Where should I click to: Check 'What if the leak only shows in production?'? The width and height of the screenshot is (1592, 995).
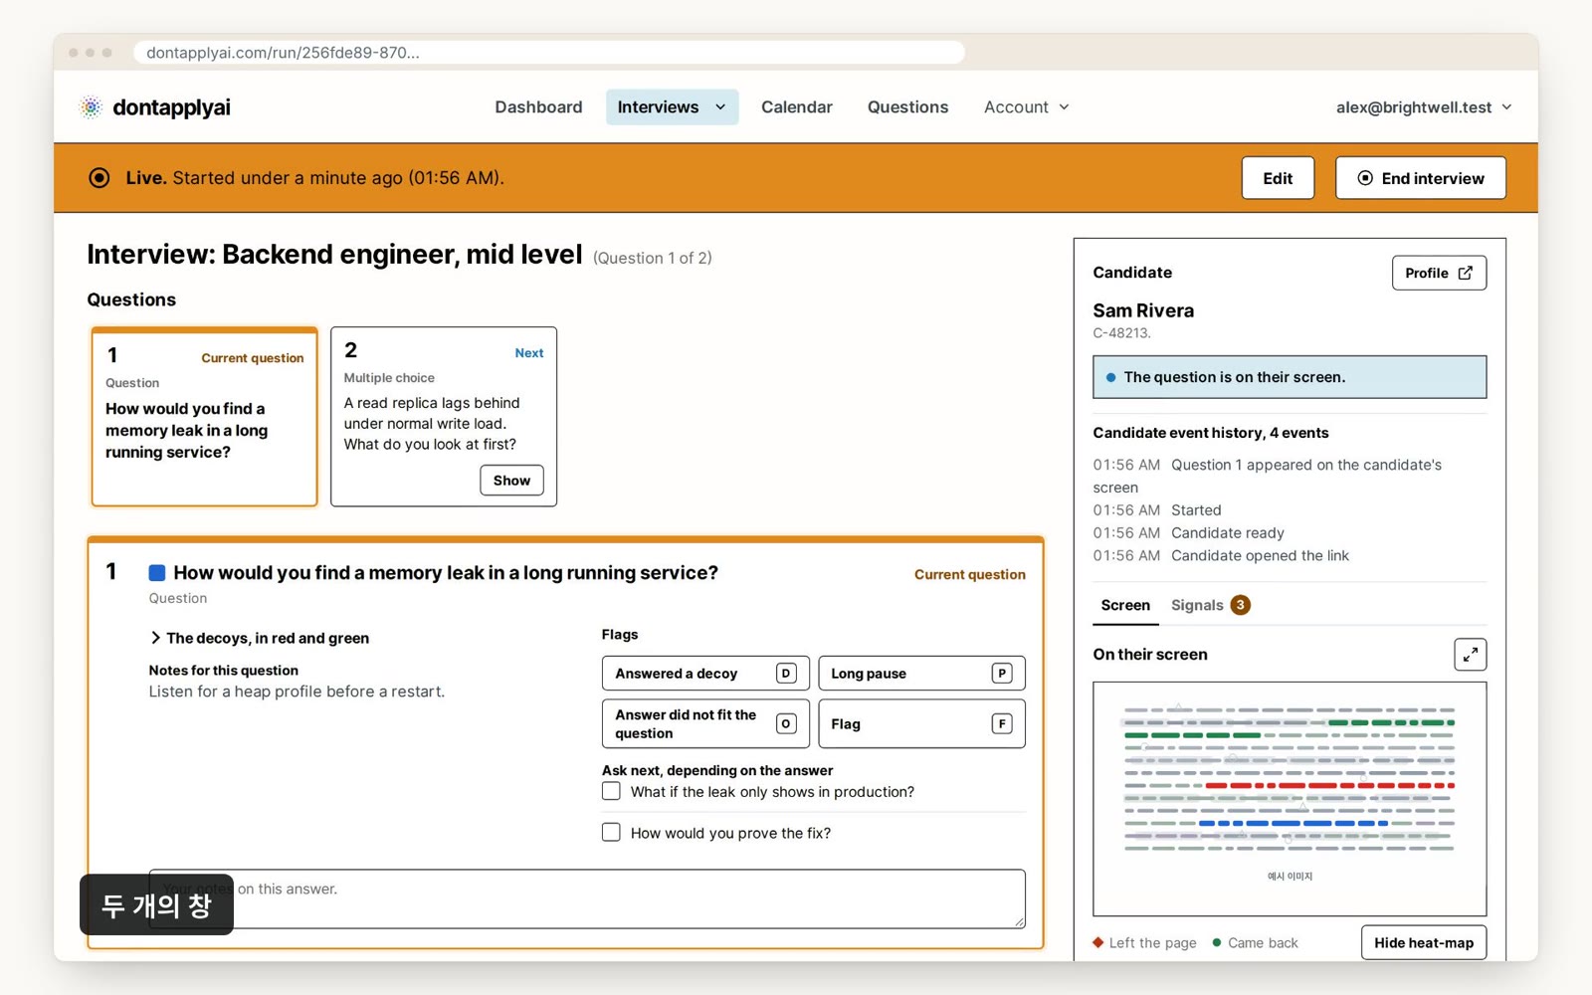click(x=611, y=791)
